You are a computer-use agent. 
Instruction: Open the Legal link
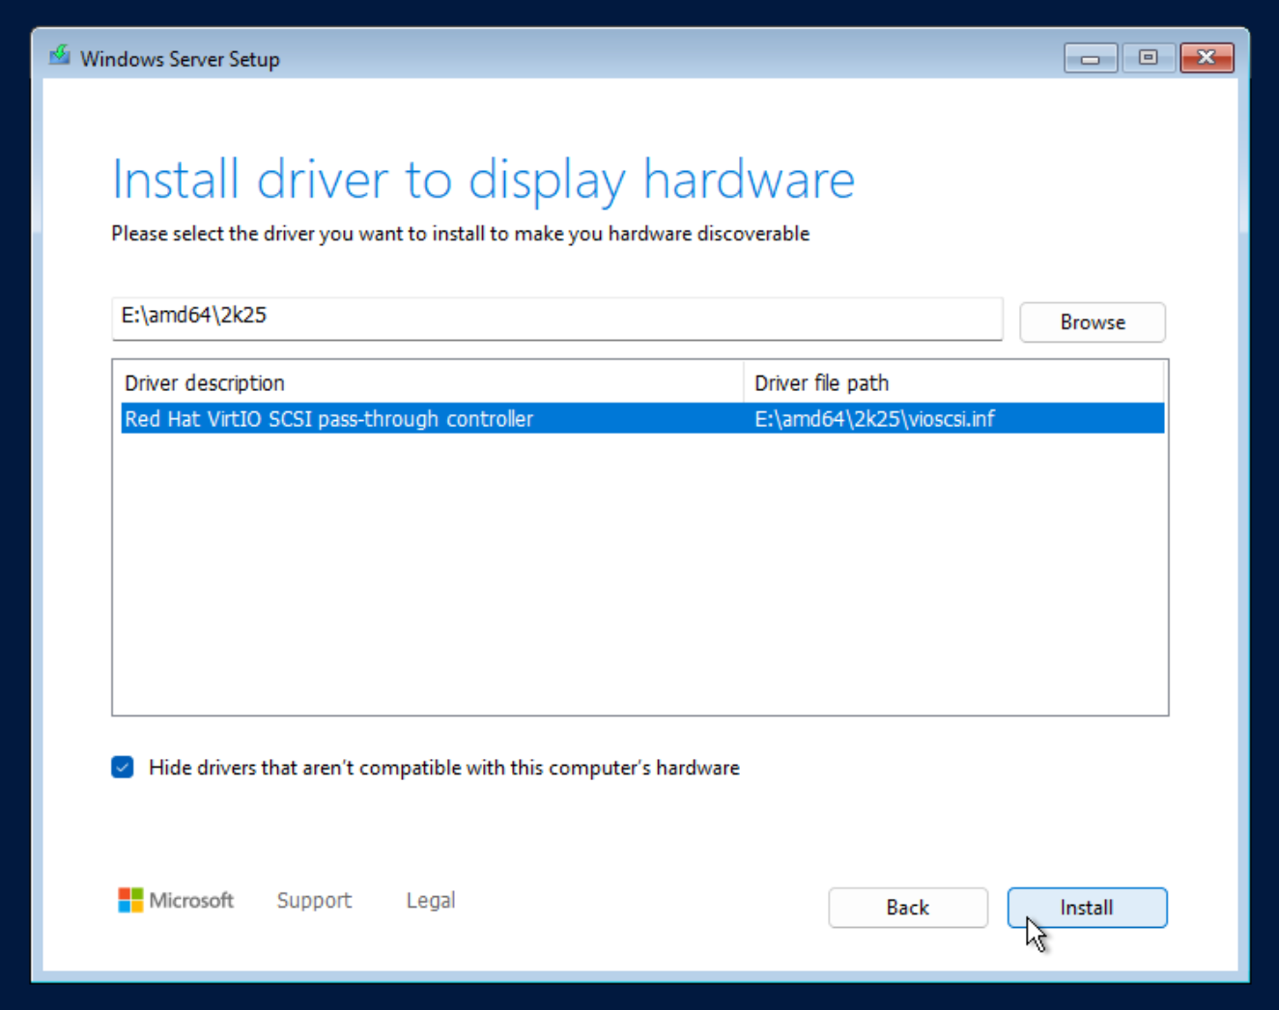[430, 900]
